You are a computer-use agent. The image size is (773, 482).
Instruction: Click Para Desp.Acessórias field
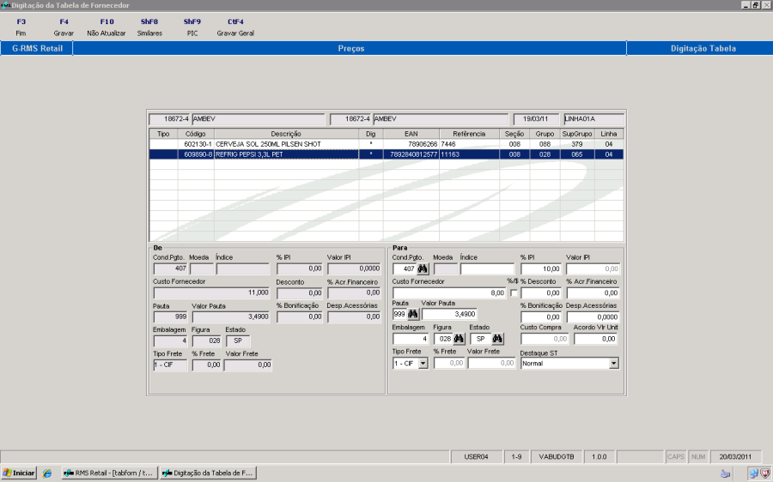pos(593,317)
